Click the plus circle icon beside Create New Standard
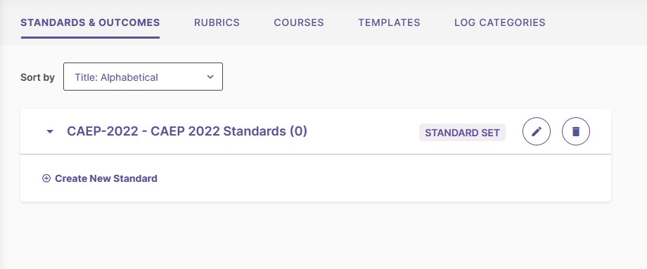647x269 pixels. point(46,178)
